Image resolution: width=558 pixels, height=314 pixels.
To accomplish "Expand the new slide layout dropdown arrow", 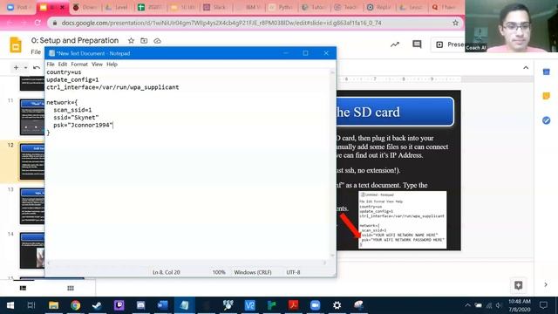I will point(25,68).
